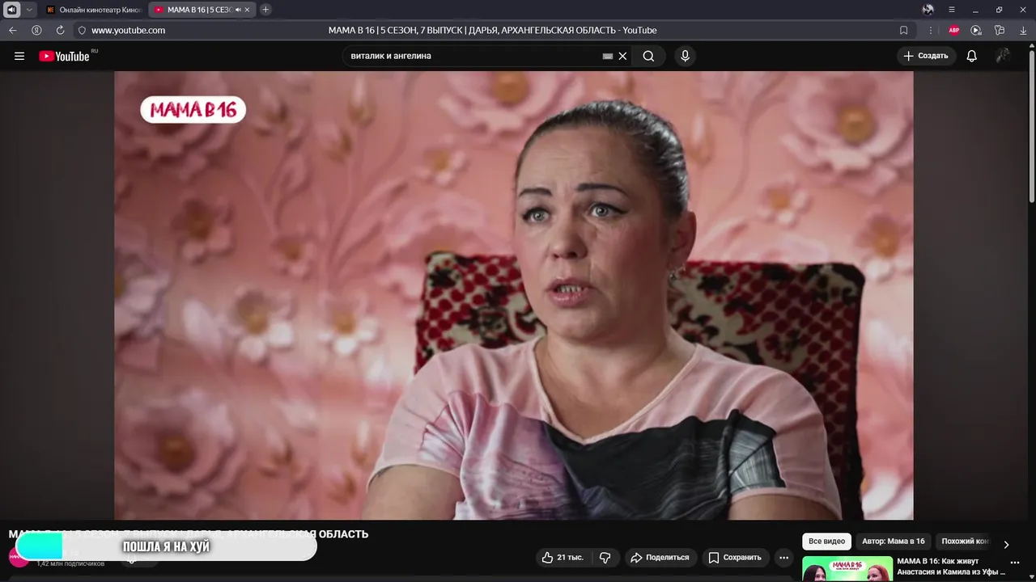
Task: Open recommended title Как живут Анастасия и Камила
Action: (951, 567)
